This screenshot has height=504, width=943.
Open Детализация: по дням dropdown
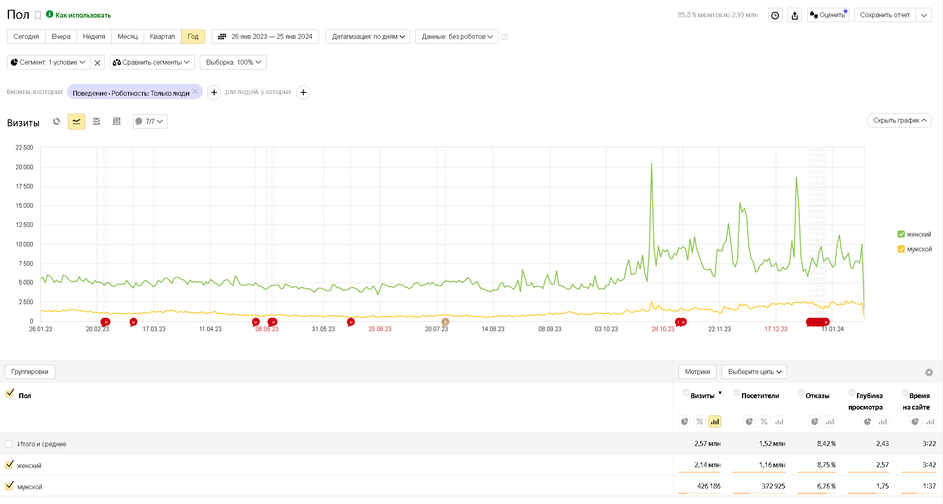368,37
